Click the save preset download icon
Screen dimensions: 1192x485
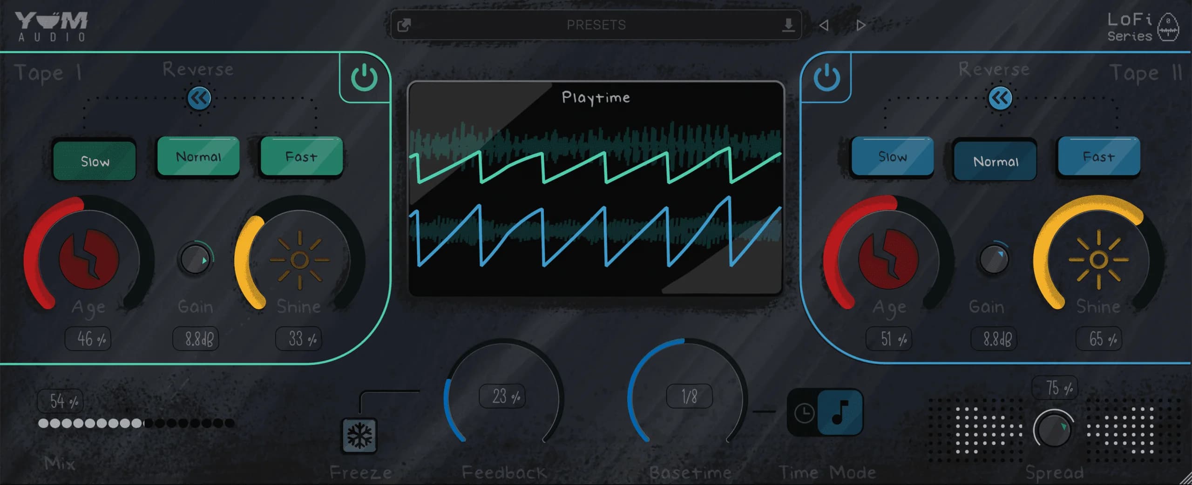[x=788, y=26]
